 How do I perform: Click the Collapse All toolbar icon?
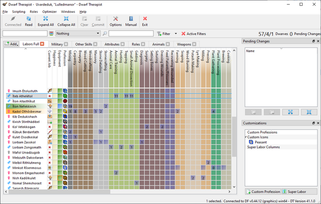pos(66,19)
